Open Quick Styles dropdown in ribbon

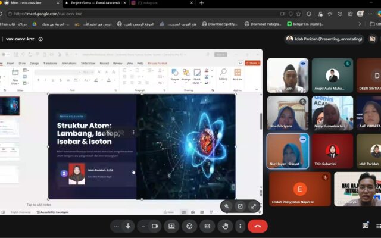click(197, 76)
